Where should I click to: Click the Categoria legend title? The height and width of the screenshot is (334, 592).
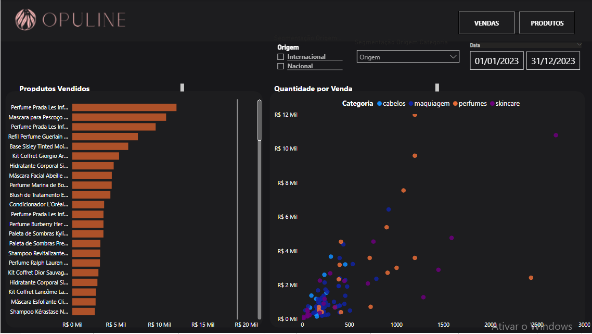click(x=357, y=103)
